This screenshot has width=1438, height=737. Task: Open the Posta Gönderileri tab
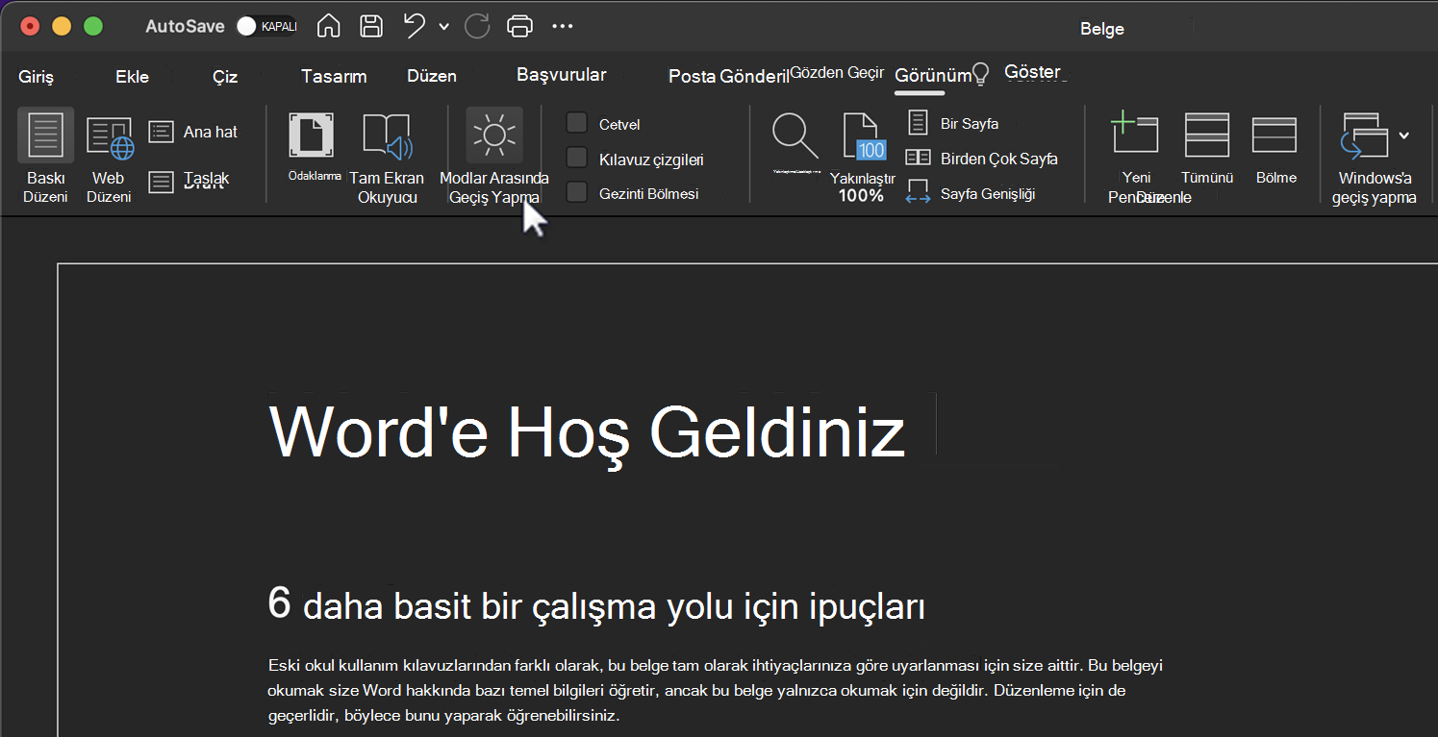coord(728,77)
